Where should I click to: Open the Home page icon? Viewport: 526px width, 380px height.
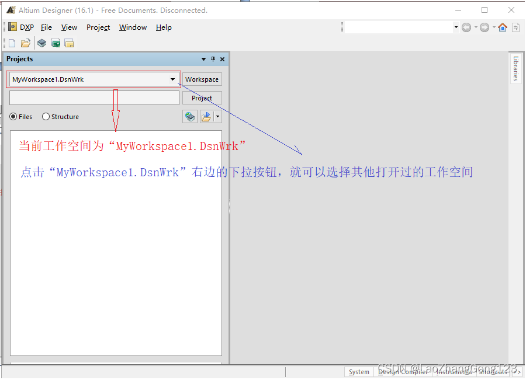[503, 27]
